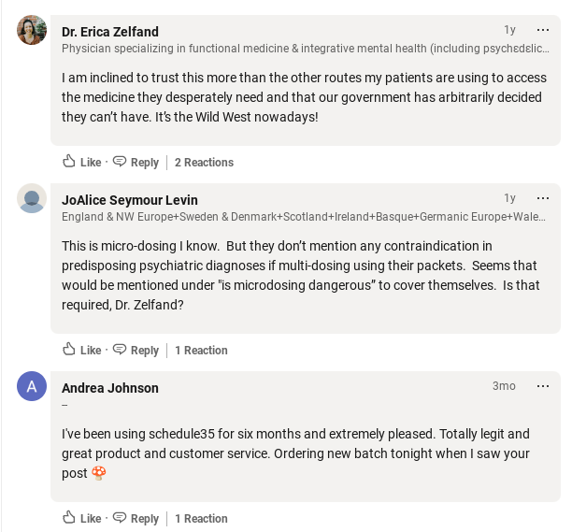View 1 Reaction on JoAlice's comment

point(201,351)
